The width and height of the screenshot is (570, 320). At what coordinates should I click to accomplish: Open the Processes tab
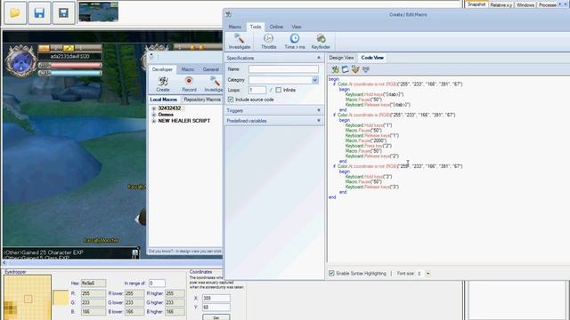548,5
